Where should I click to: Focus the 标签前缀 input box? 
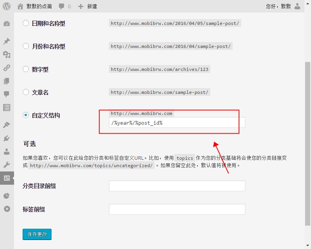coord(177,209)
